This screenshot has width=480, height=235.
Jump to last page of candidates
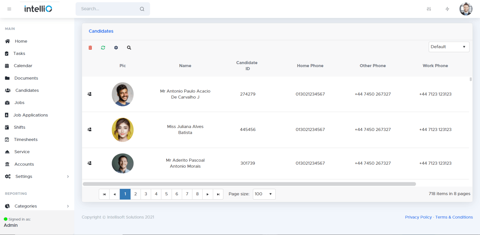point(218,194)
